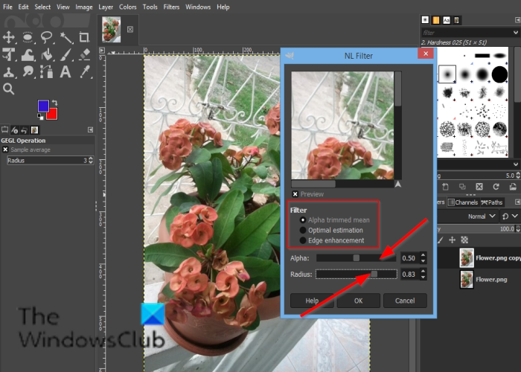The image size is (521, 372).
Task: Swap foreground and background colors
Action: 55,103
